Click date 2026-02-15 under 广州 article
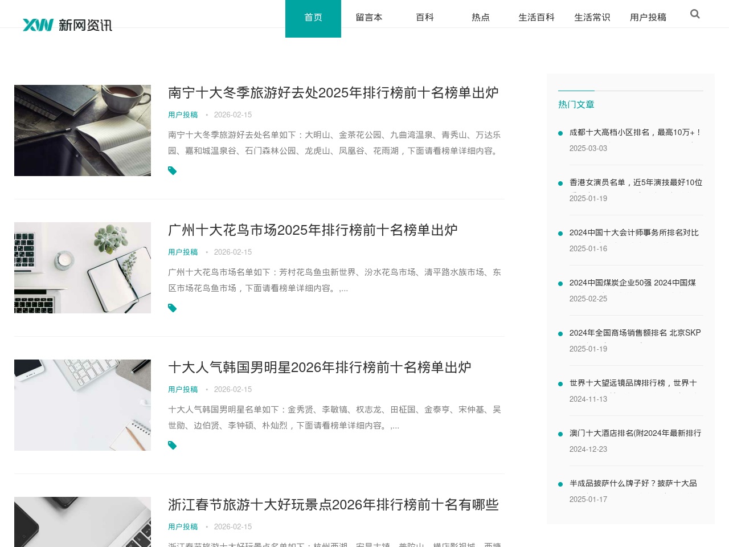729x547 pixels. tap(233, 252)
